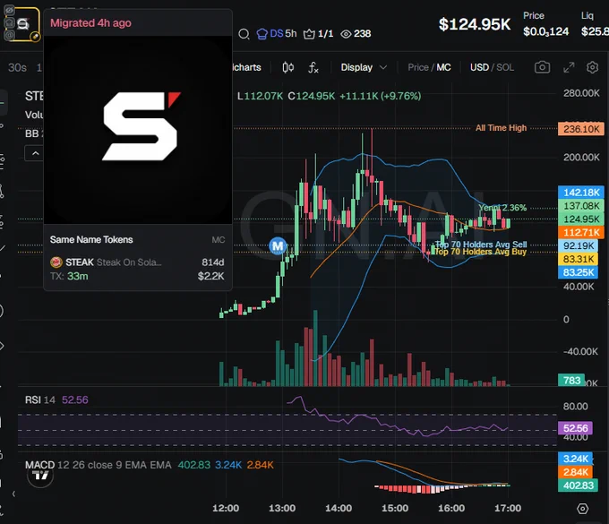Click the 124.95K current price tag
Image resolution: width=609 pixels, height=524 pixels.
pyautogui.click(x=581, y=219)
